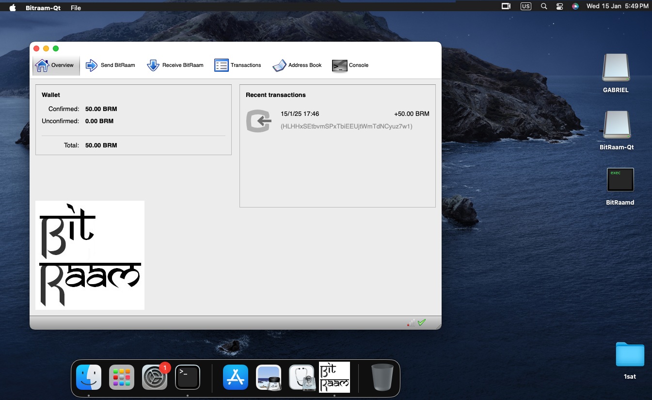
Task: Open the Address Book tab
Action: 297,65
